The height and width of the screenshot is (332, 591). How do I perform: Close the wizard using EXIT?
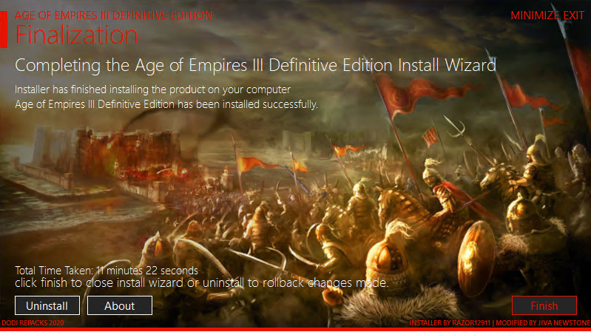tap(573, 16)
